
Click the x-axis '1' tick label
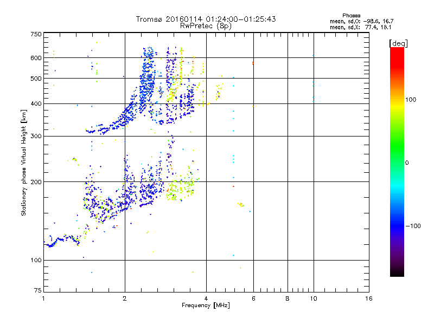click(x=43, y=298)
